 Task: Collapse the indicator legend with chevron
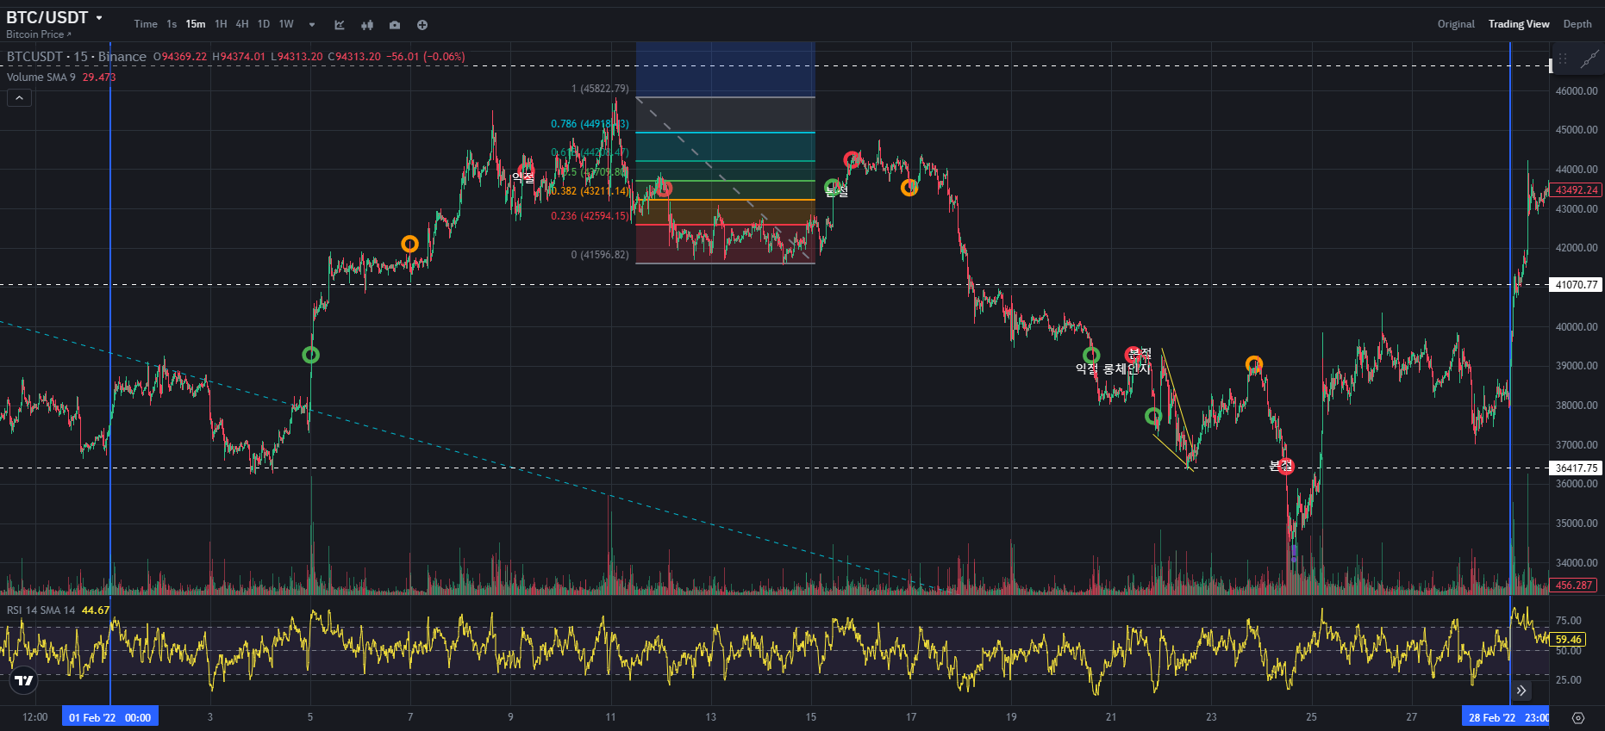tap(19, 98)
